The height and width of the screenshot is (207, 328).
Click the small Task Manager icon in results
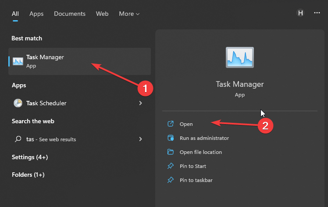pyautogui.click(x=18, y=61)
